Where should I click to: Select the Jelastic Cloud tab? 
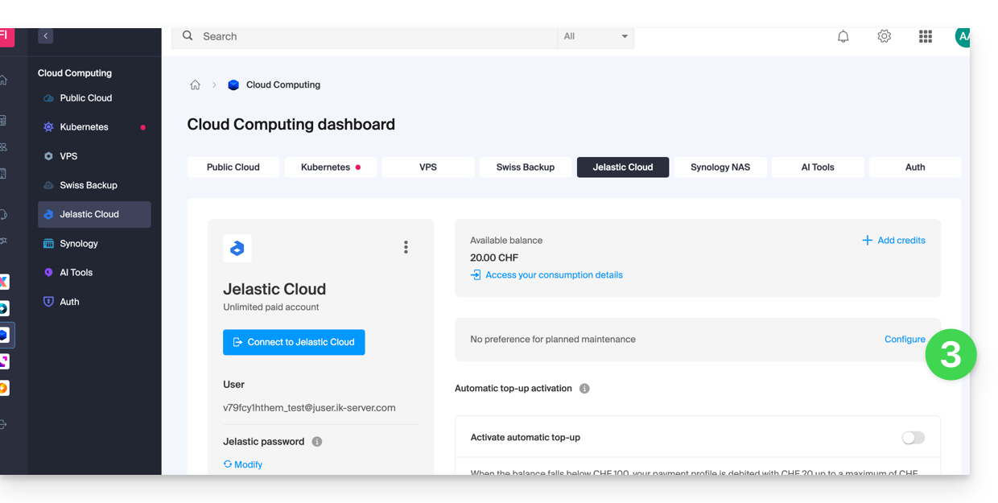pos(623,167)
